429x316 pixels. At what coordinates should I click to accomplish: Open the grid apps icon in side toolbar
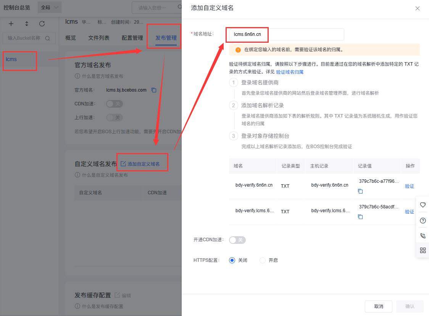(423, 250)
